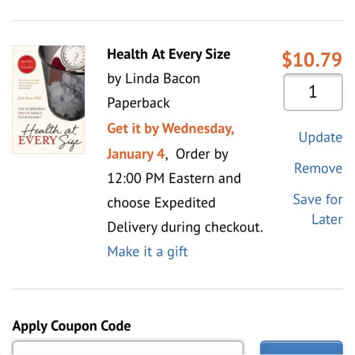Select the author line Linda Bacon
This screenshot has width=355, height=355.
click(154, 79)
